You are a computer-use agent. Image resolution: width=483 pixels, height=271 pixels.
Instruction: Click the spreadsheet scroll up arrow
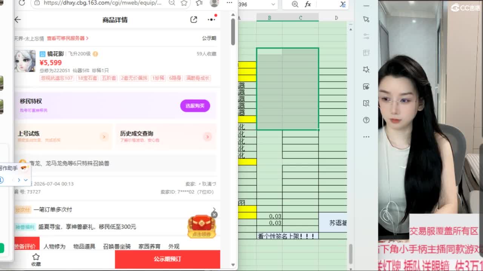coord(351,29)
